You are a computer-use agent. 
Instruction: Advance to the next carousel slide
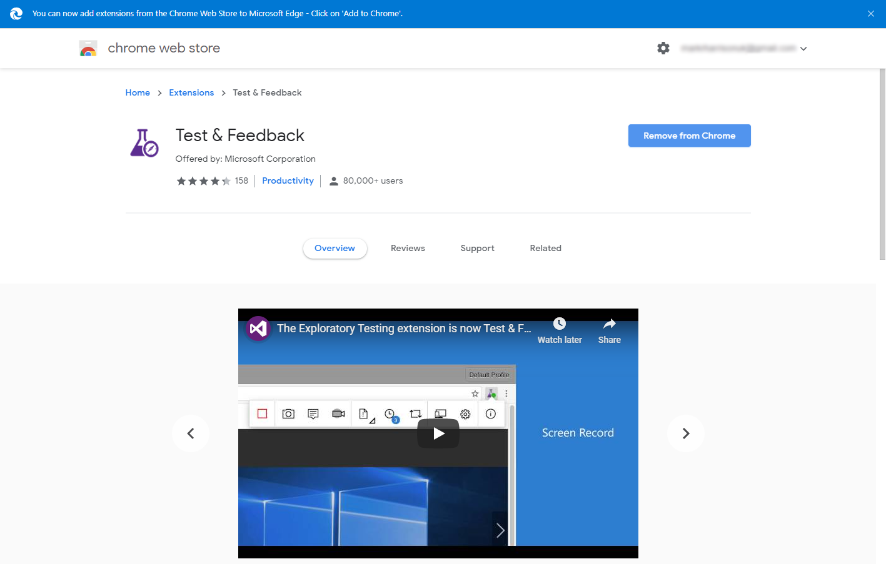(x=685, y=433)
